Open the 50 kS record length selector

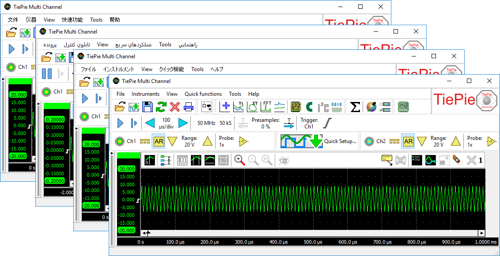pyautogui.click(x=225, y=123)
